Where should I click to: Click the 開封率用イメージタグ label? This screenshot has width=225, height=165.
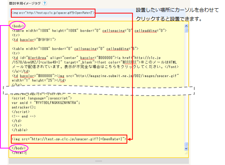point(25,3)
